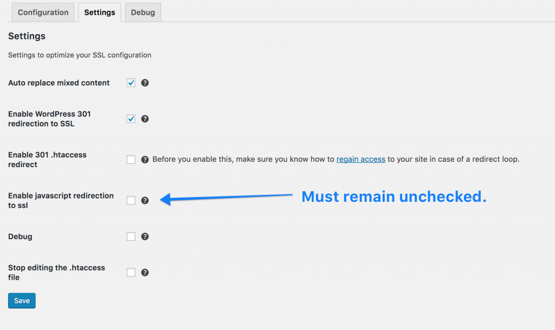Enable the Debug checkbox
The image size is (555, 330).
(131, 236)
